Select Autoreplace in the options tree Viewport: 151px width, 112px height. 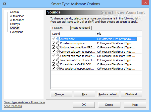17,16
